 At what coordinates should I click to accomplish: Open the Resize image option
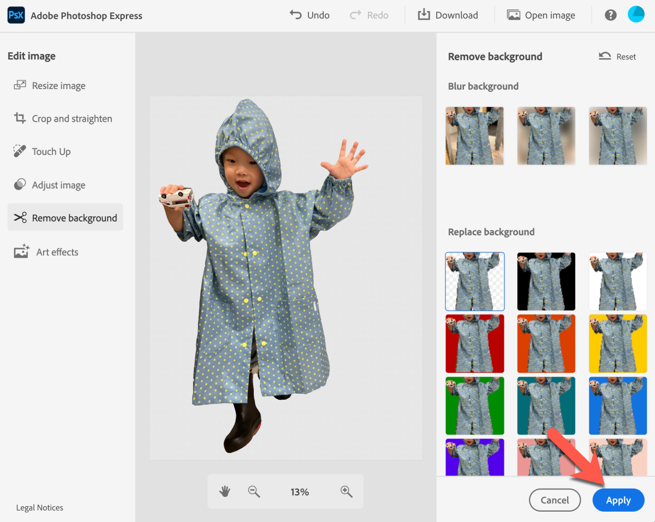[58, 86]
